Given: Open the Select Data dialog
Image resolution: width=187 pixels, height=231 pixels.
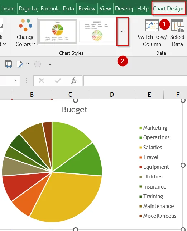Looking at the screenshot, I should (x=177, y=33).
